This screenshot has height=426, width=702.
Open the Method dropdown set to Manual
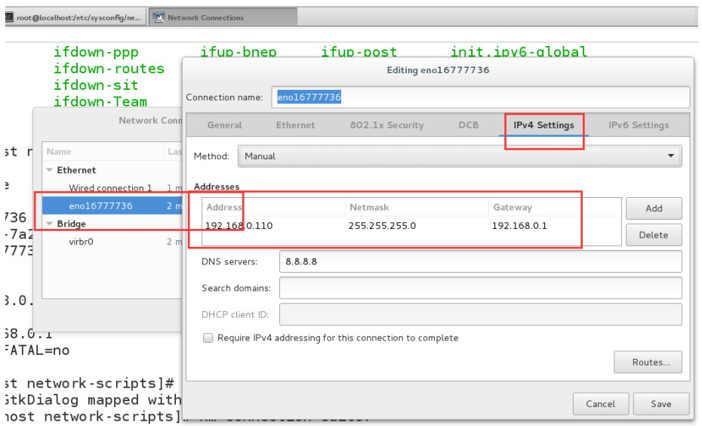point(459,156)
